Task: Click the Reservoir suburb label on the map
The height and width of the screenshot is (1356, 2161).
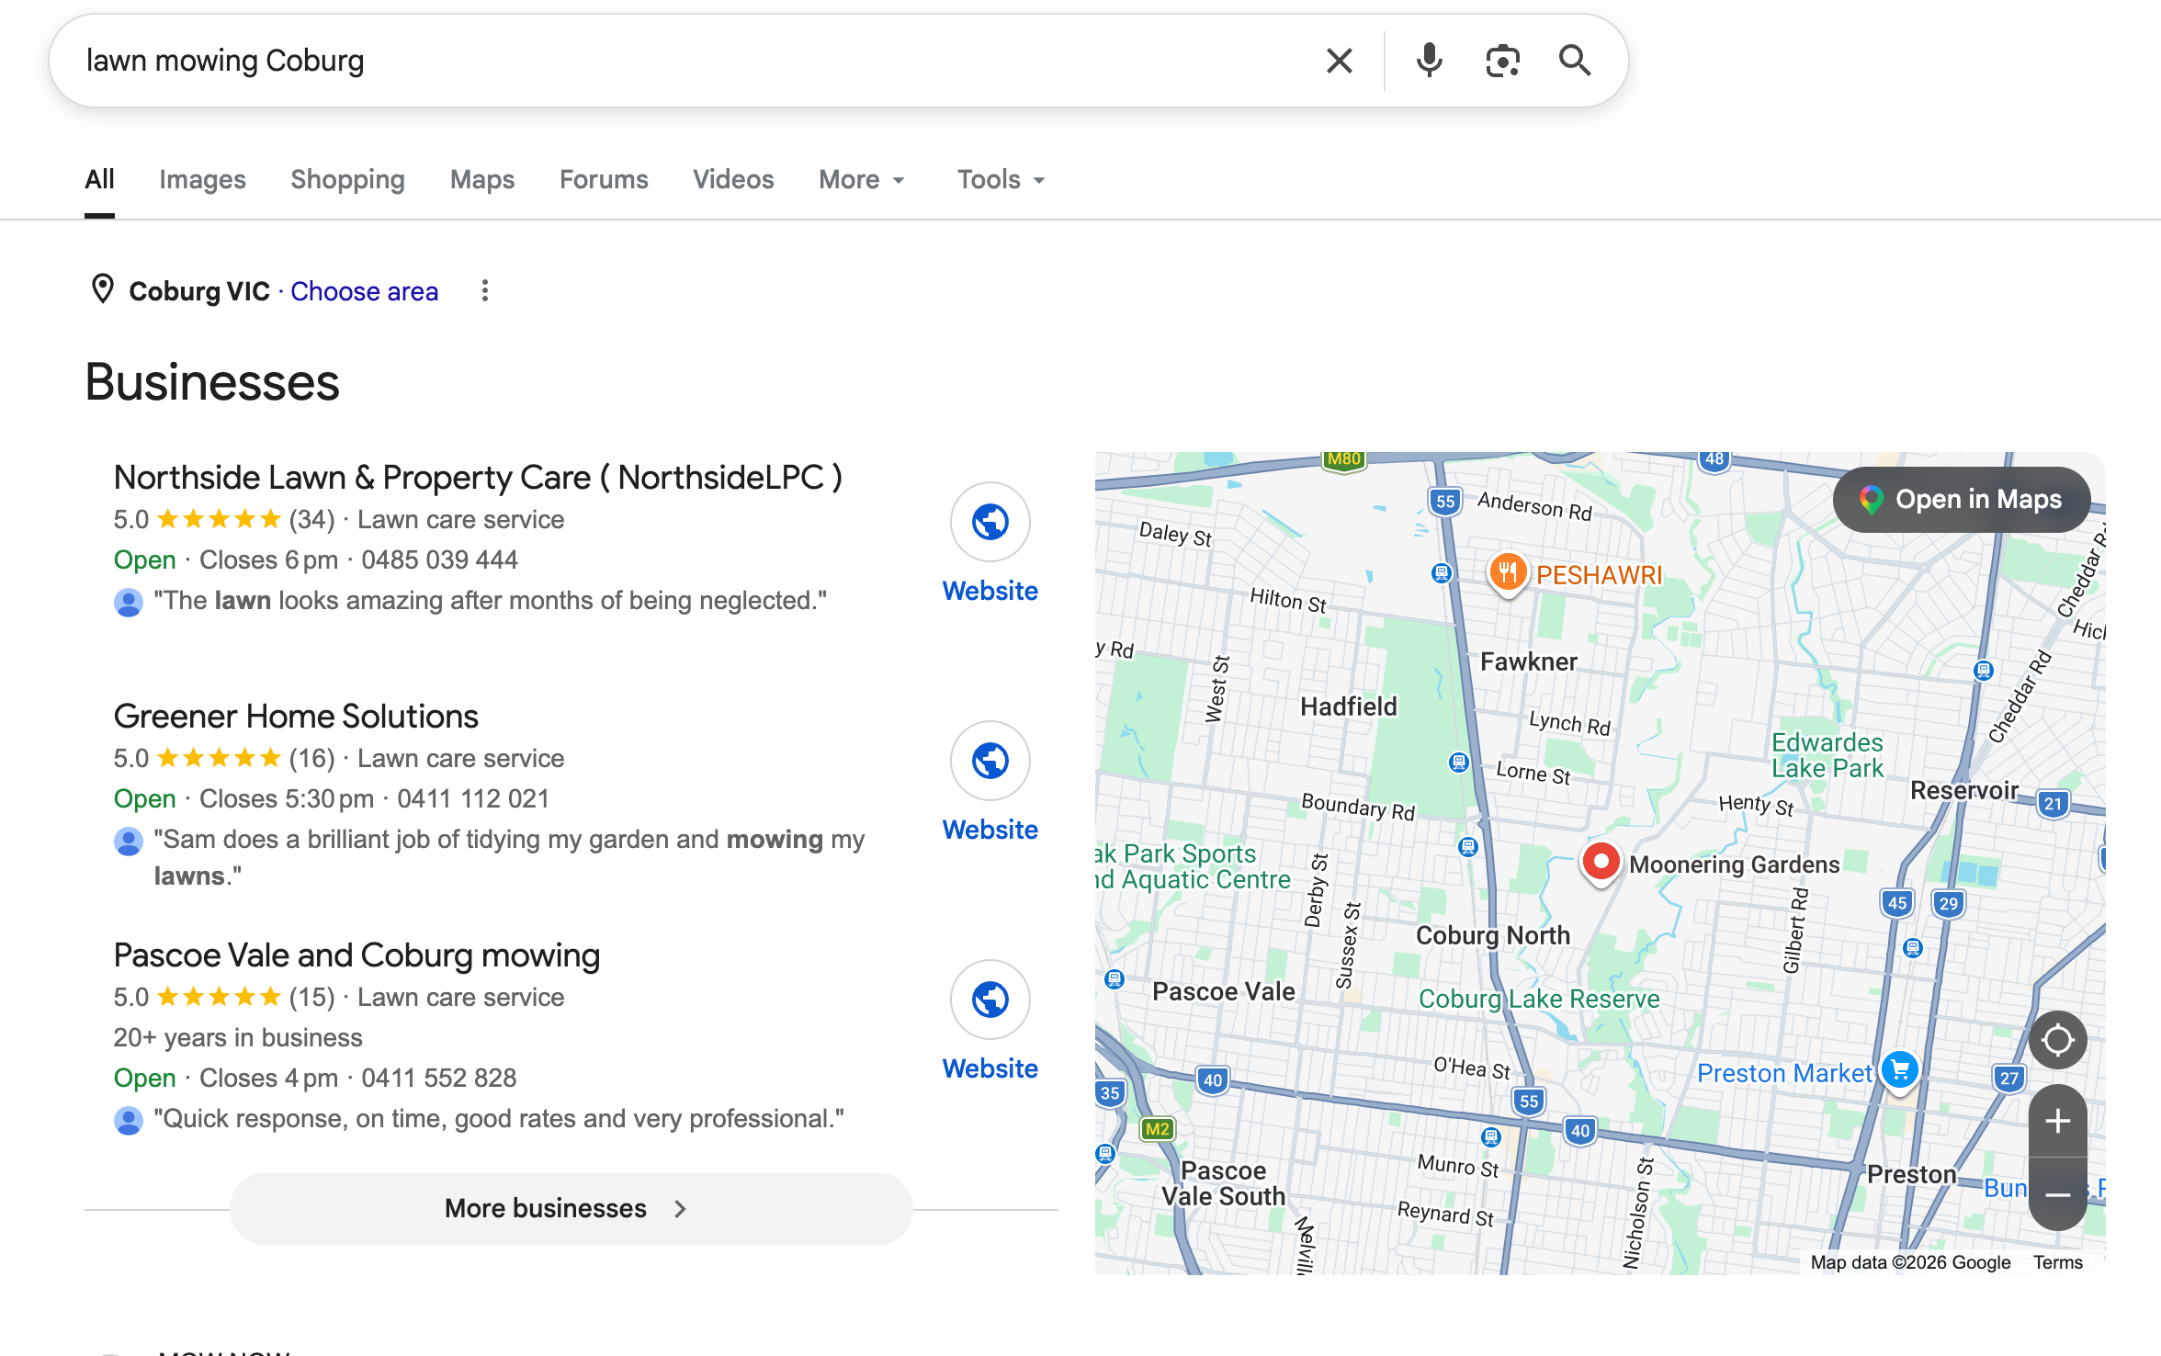Action: 1963,790
